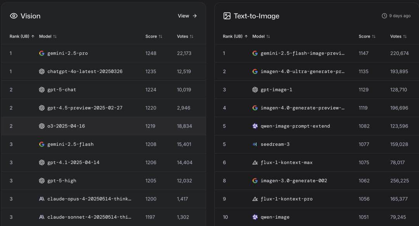
Task: Select the flux-1-kontext-max model name
Action: pos(286,162)
